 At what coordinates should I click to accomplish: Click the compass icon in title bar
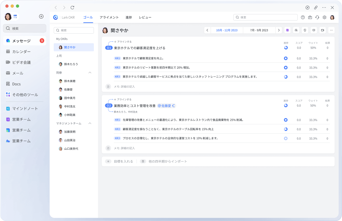tap(307, 7)
